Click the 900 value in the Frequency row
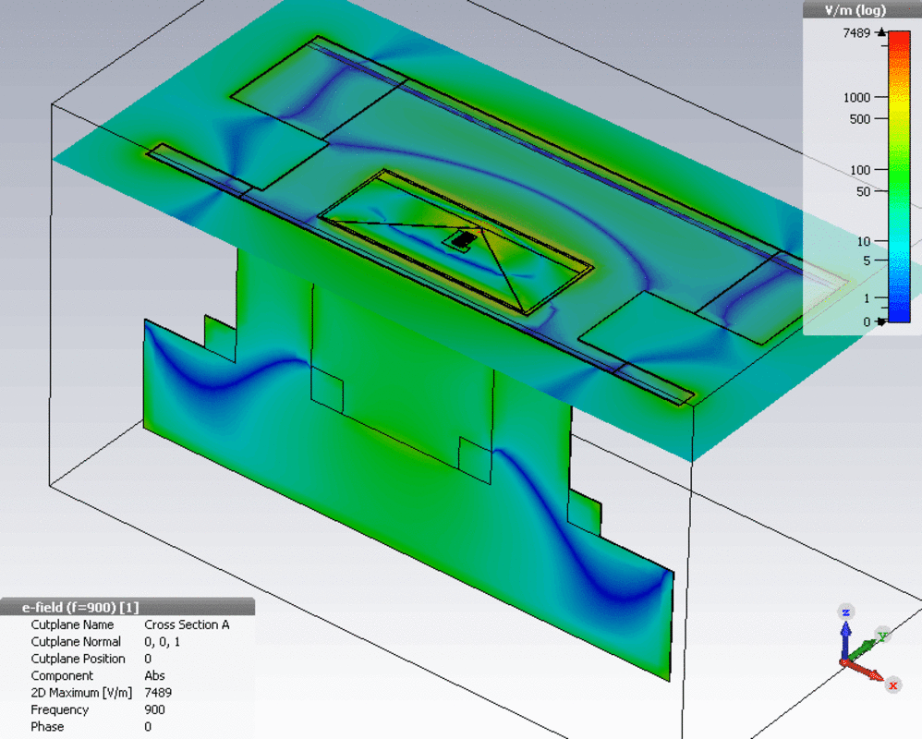Screen dimensions: 922x739 (154, 710)
